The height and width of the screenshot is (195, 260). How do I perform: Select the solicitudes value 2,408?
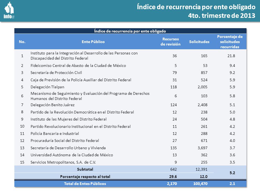(x=203, y=105)
